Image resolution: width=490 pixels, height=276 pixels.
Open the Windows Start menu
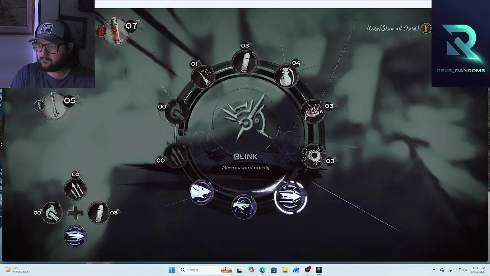click(x=171, y=270)
